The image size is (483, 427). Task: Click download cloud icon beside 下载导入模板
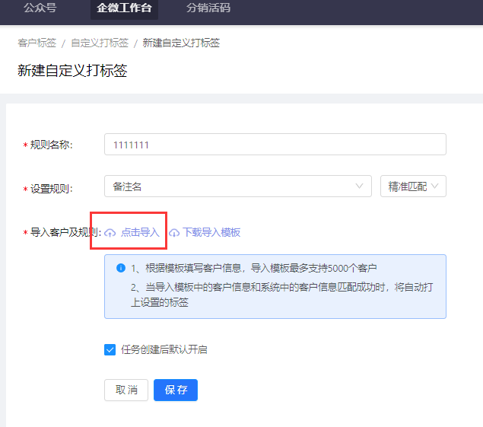coord(174,233)
